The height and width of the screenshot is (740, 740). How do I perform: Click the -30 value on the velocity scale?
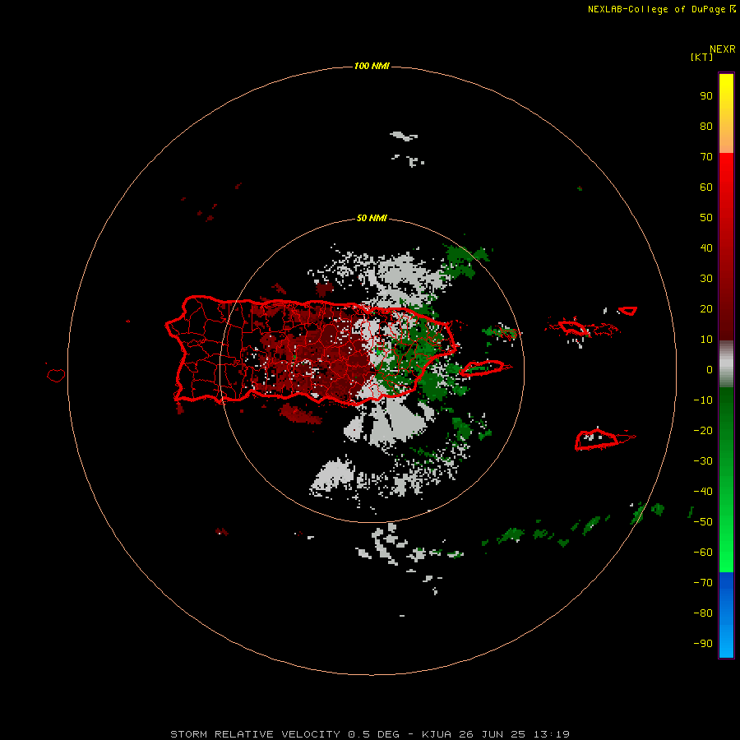tap(703, 461)
